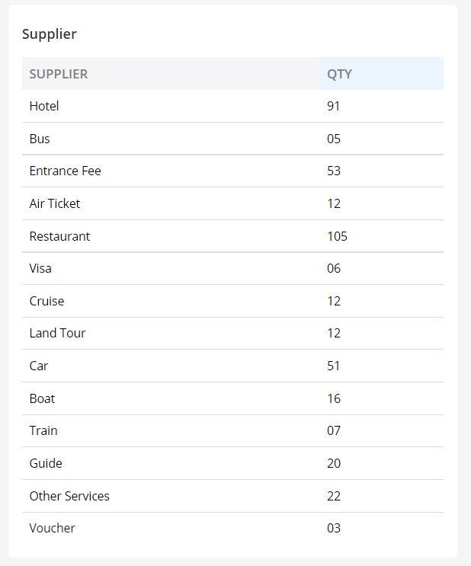The image size is (471, 566).
Task: Click the Car supplier row
Action: pyautogui.click(x=232, y=366)
